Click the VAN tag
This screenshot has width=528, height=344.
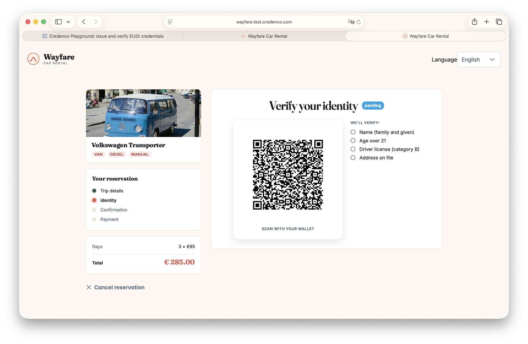98,154
